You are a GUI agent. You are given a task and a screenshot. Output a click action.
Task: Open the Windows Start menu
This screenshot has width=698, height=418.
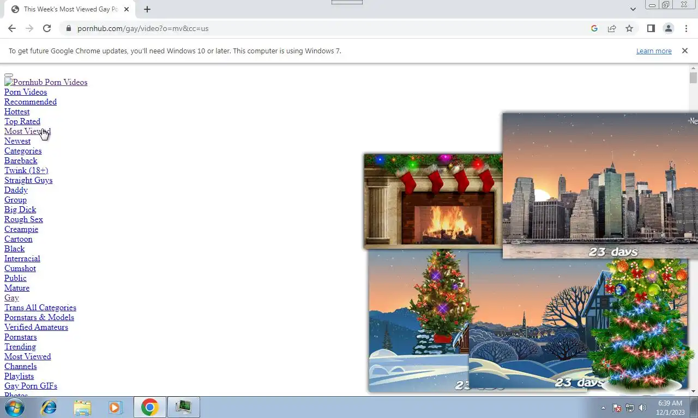pos(14,407)
